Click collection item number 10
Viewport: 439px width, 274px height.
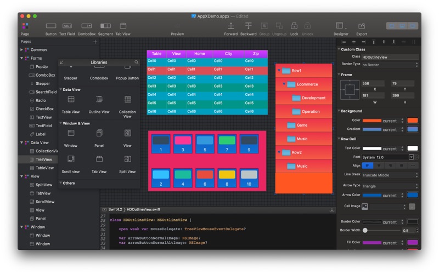(249, 178)
